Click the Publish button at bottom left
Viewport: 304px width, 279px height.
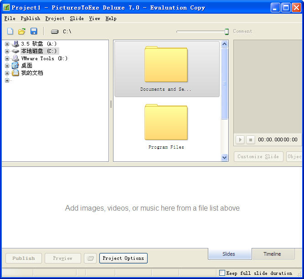pos(24,258)
